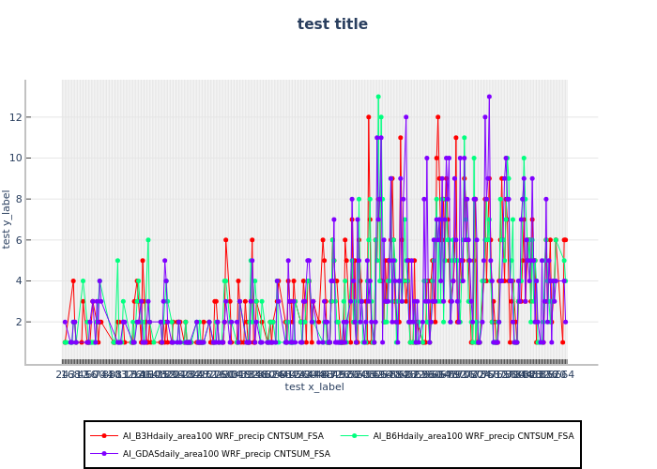Click the 'test x_label' axis title
The height and width of the screenshot is (469, 657).
[x=314, y=386]
